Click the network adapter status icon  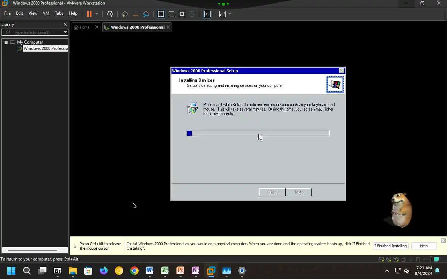click(396, 259)
